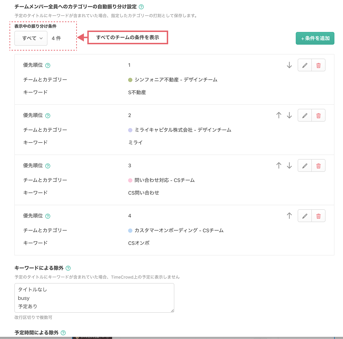Move priority 2 condition down
Screen dimensions: 343x339
tap(289, 116)
